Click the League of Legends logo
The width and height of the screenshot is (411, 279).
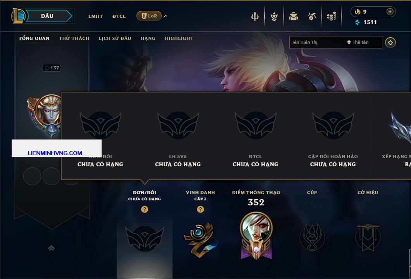[x=17, y=16]
